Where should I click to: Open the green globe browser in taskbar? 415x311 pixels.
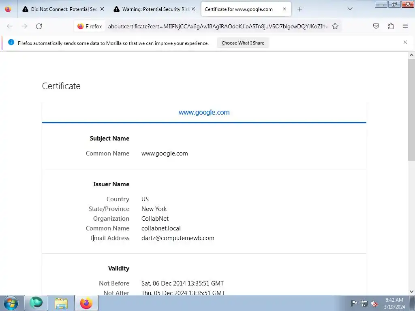pyautogui.click(x=36, y=303)
